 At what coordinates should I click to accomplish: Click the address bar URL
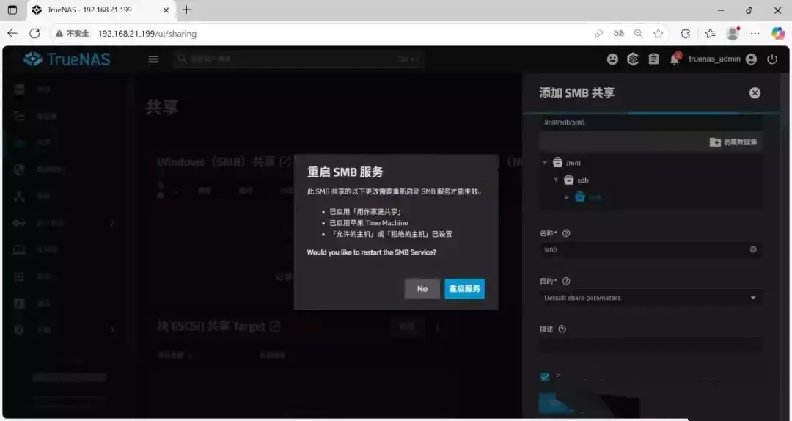tap(147, 33)
